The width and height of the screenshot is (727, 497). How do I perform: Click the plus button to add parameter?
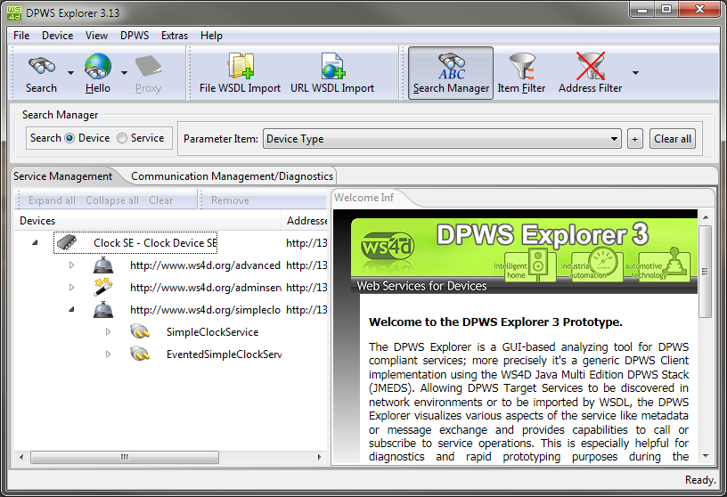[x=634, y=139]
